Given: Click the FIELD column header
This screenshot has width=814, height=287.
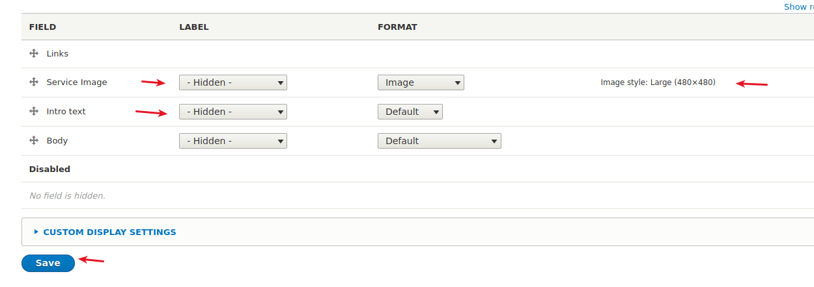Looking at the screenshot, I should 43,27.
